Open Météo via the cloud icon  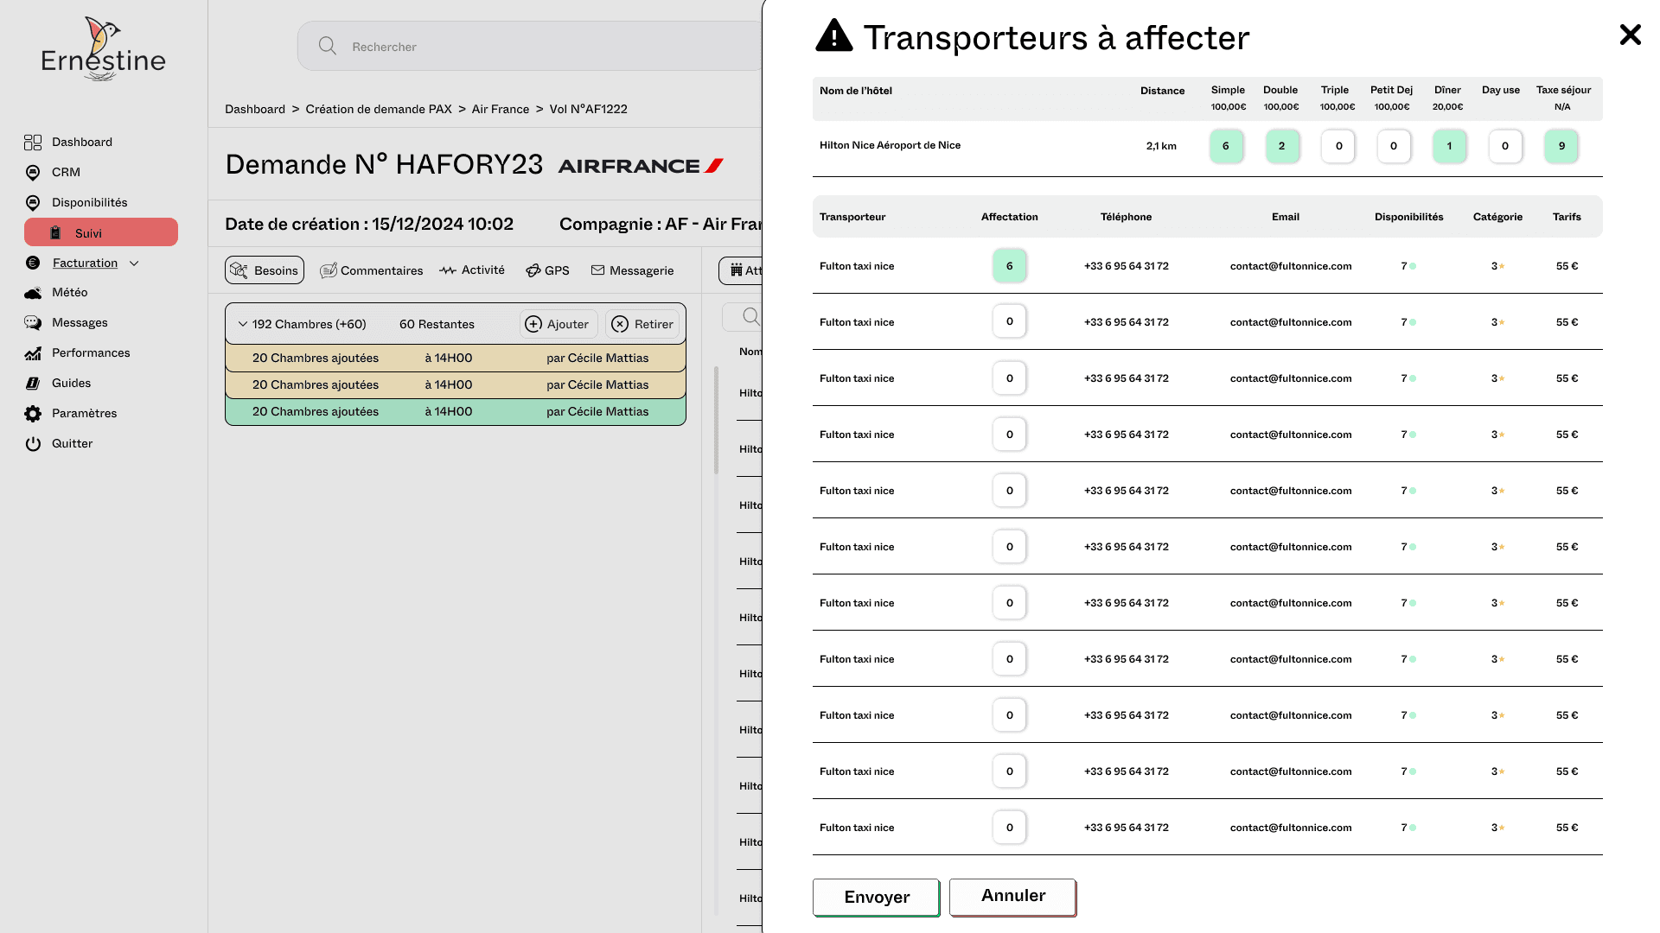(x=33, y=293)
